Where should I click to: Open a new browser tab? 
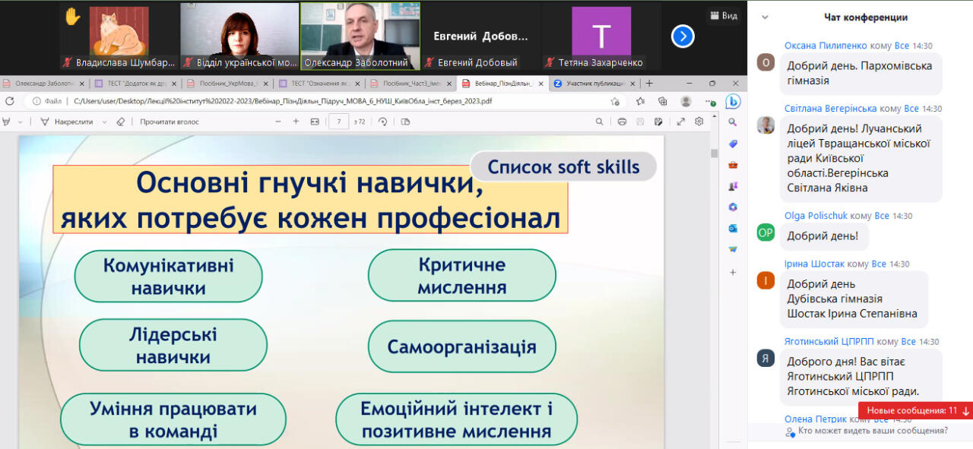(649, 84)
